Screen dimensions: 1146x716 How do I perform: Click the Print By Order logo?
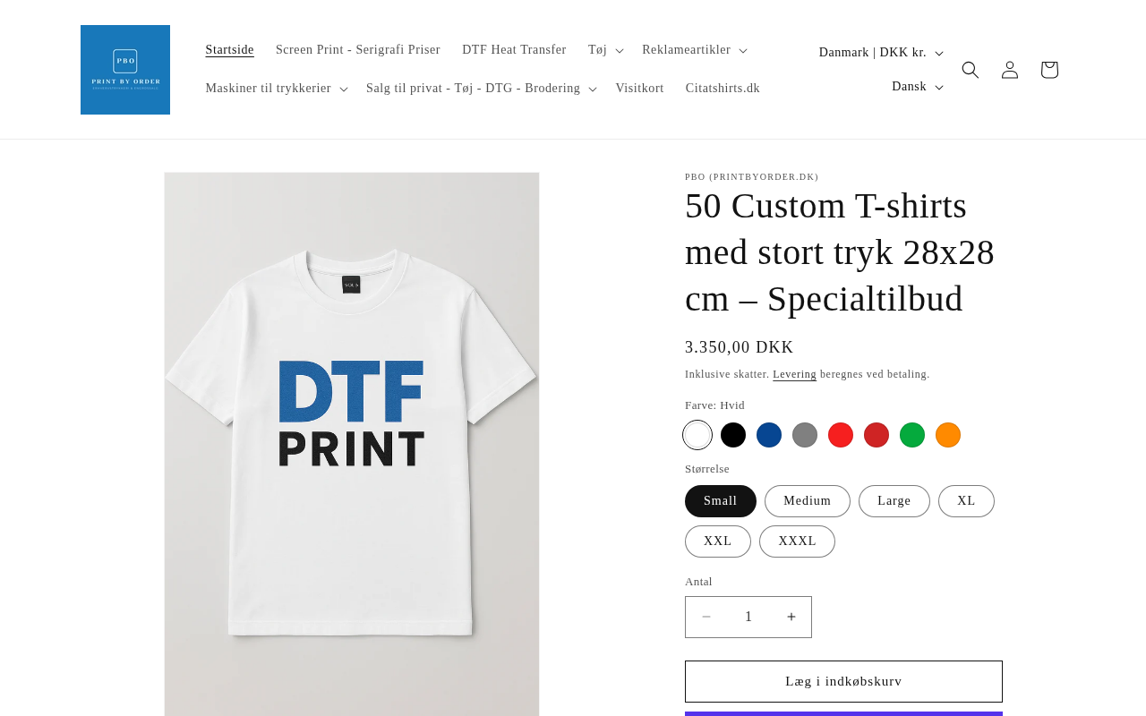(x=125, y=70)
